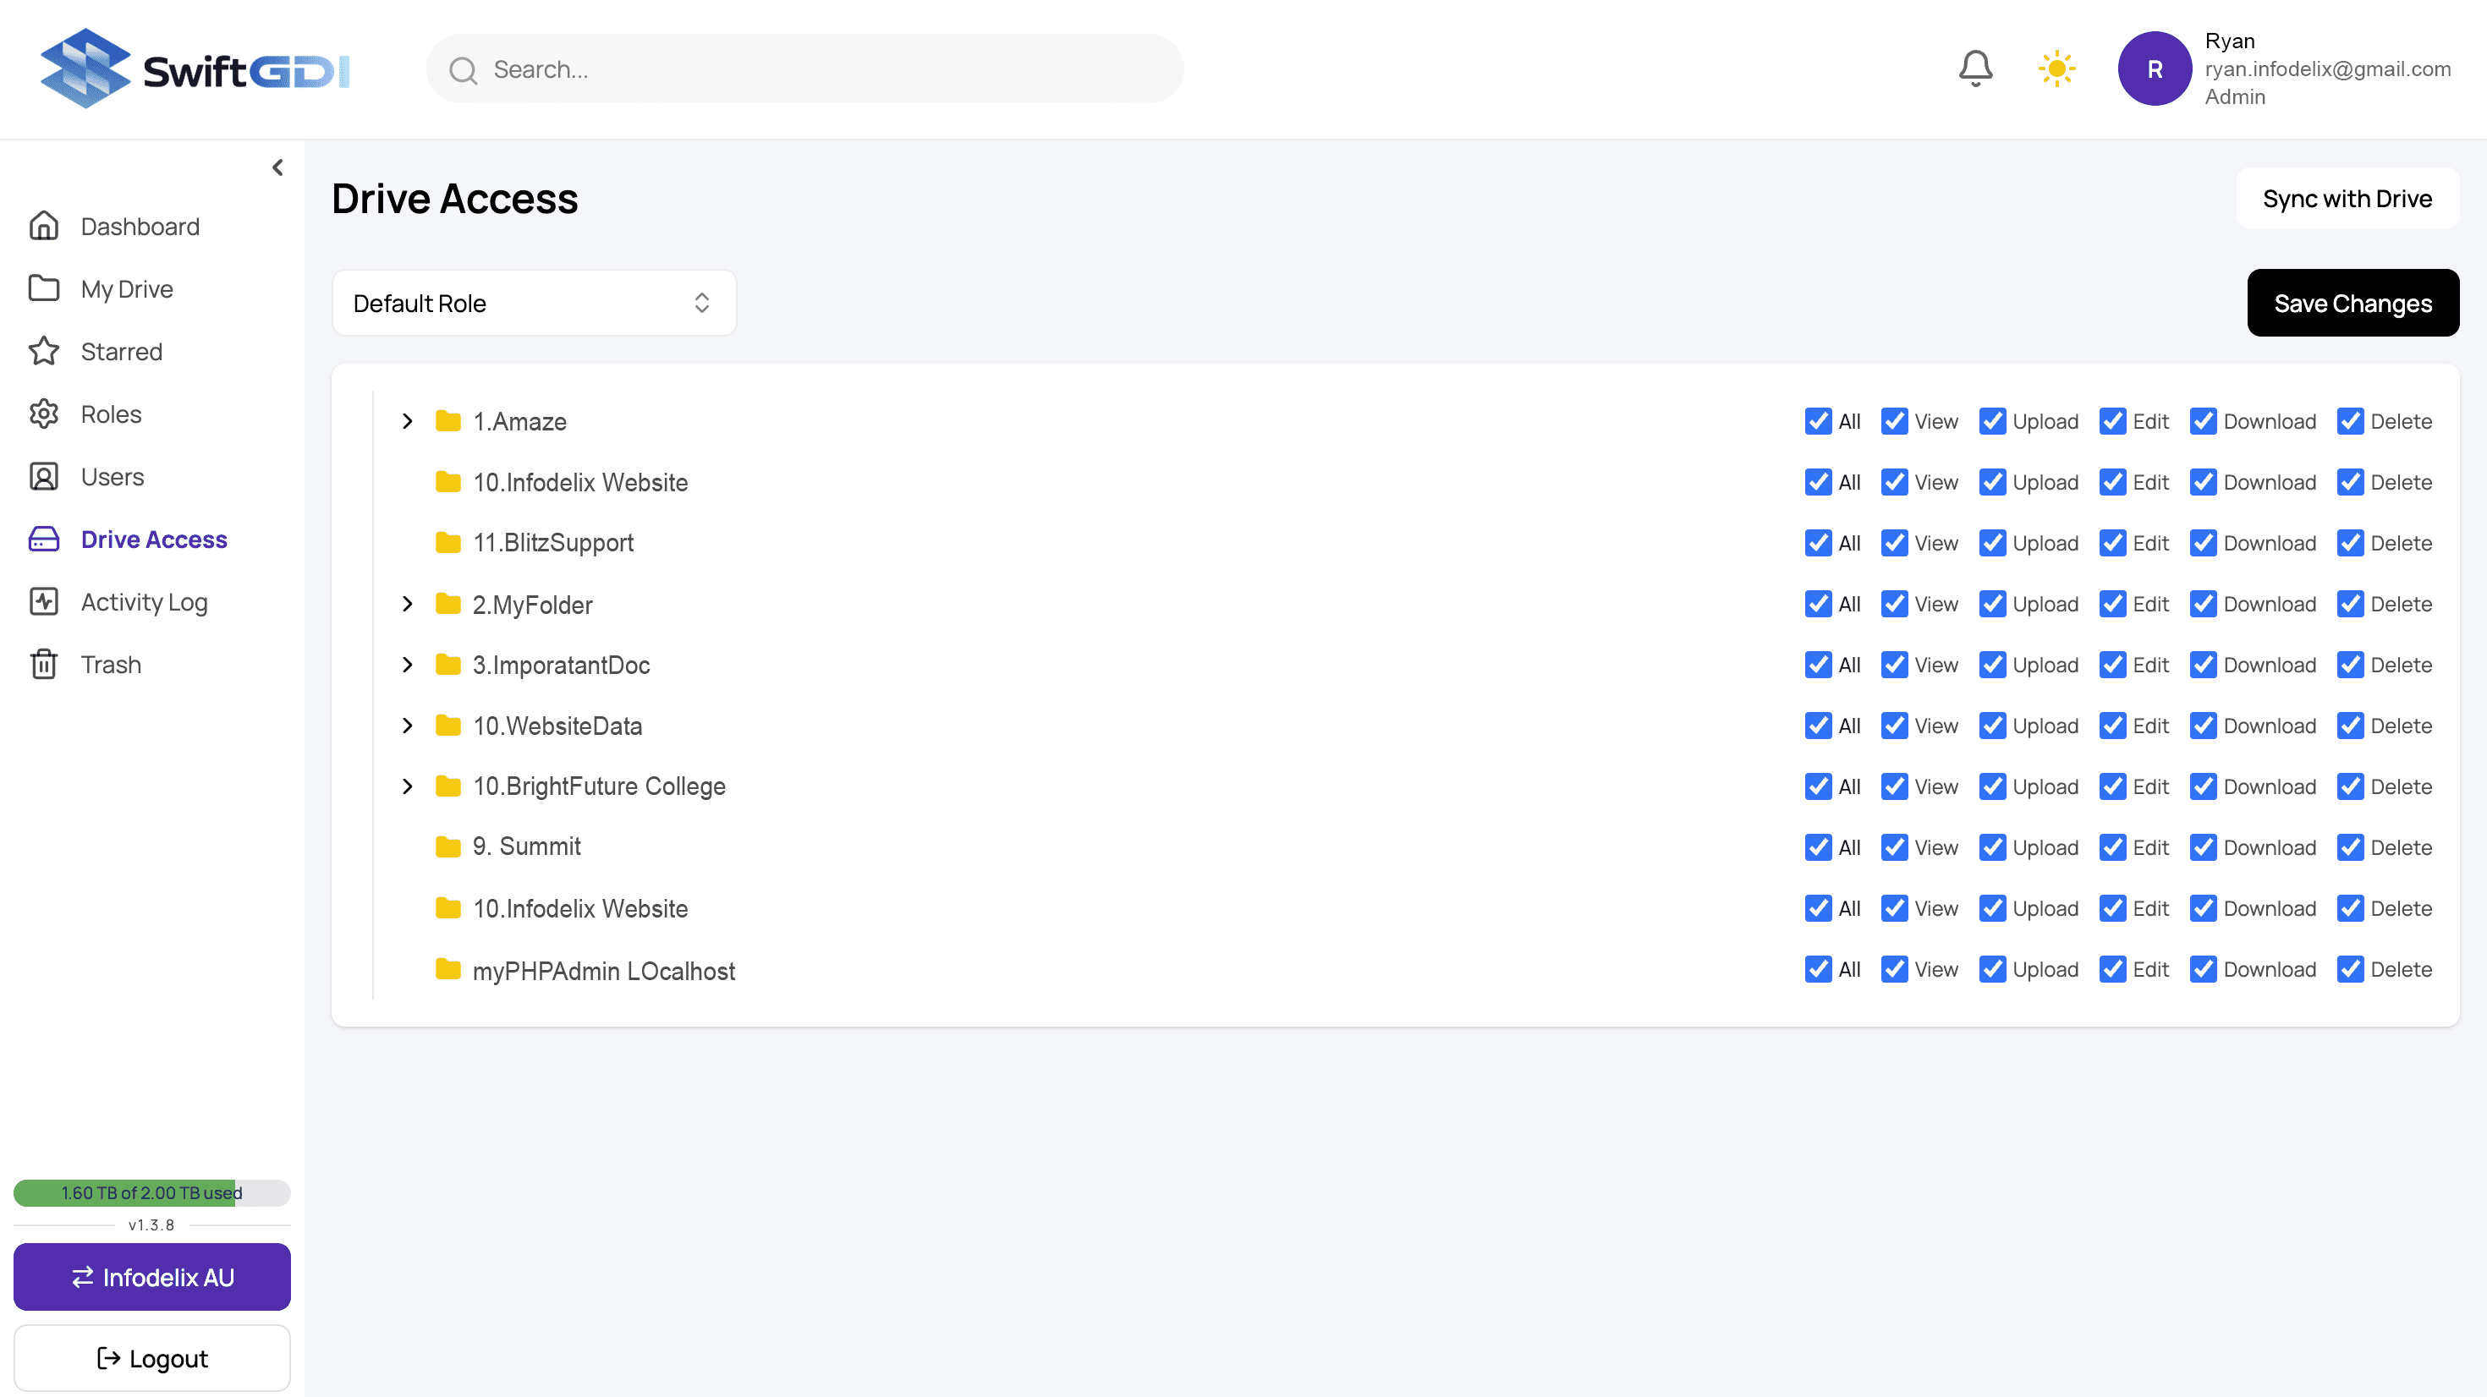Viewport: 2487px width, 1397px height.
Task: Open the Users menu item
Action: [x=112, y=477]
